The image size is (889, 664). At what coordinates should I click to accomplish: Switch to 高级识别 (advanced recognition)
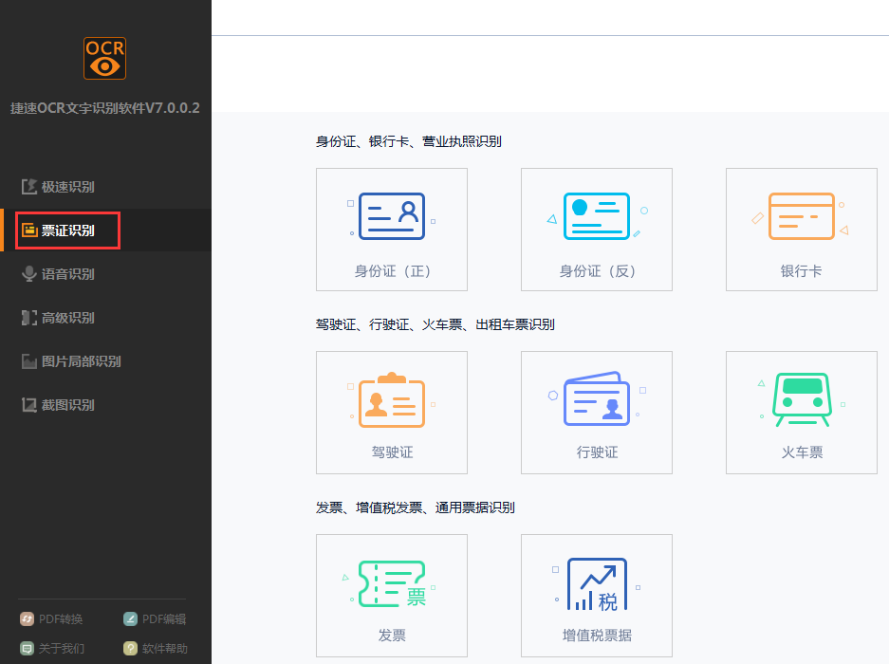(x=66, y=318)
